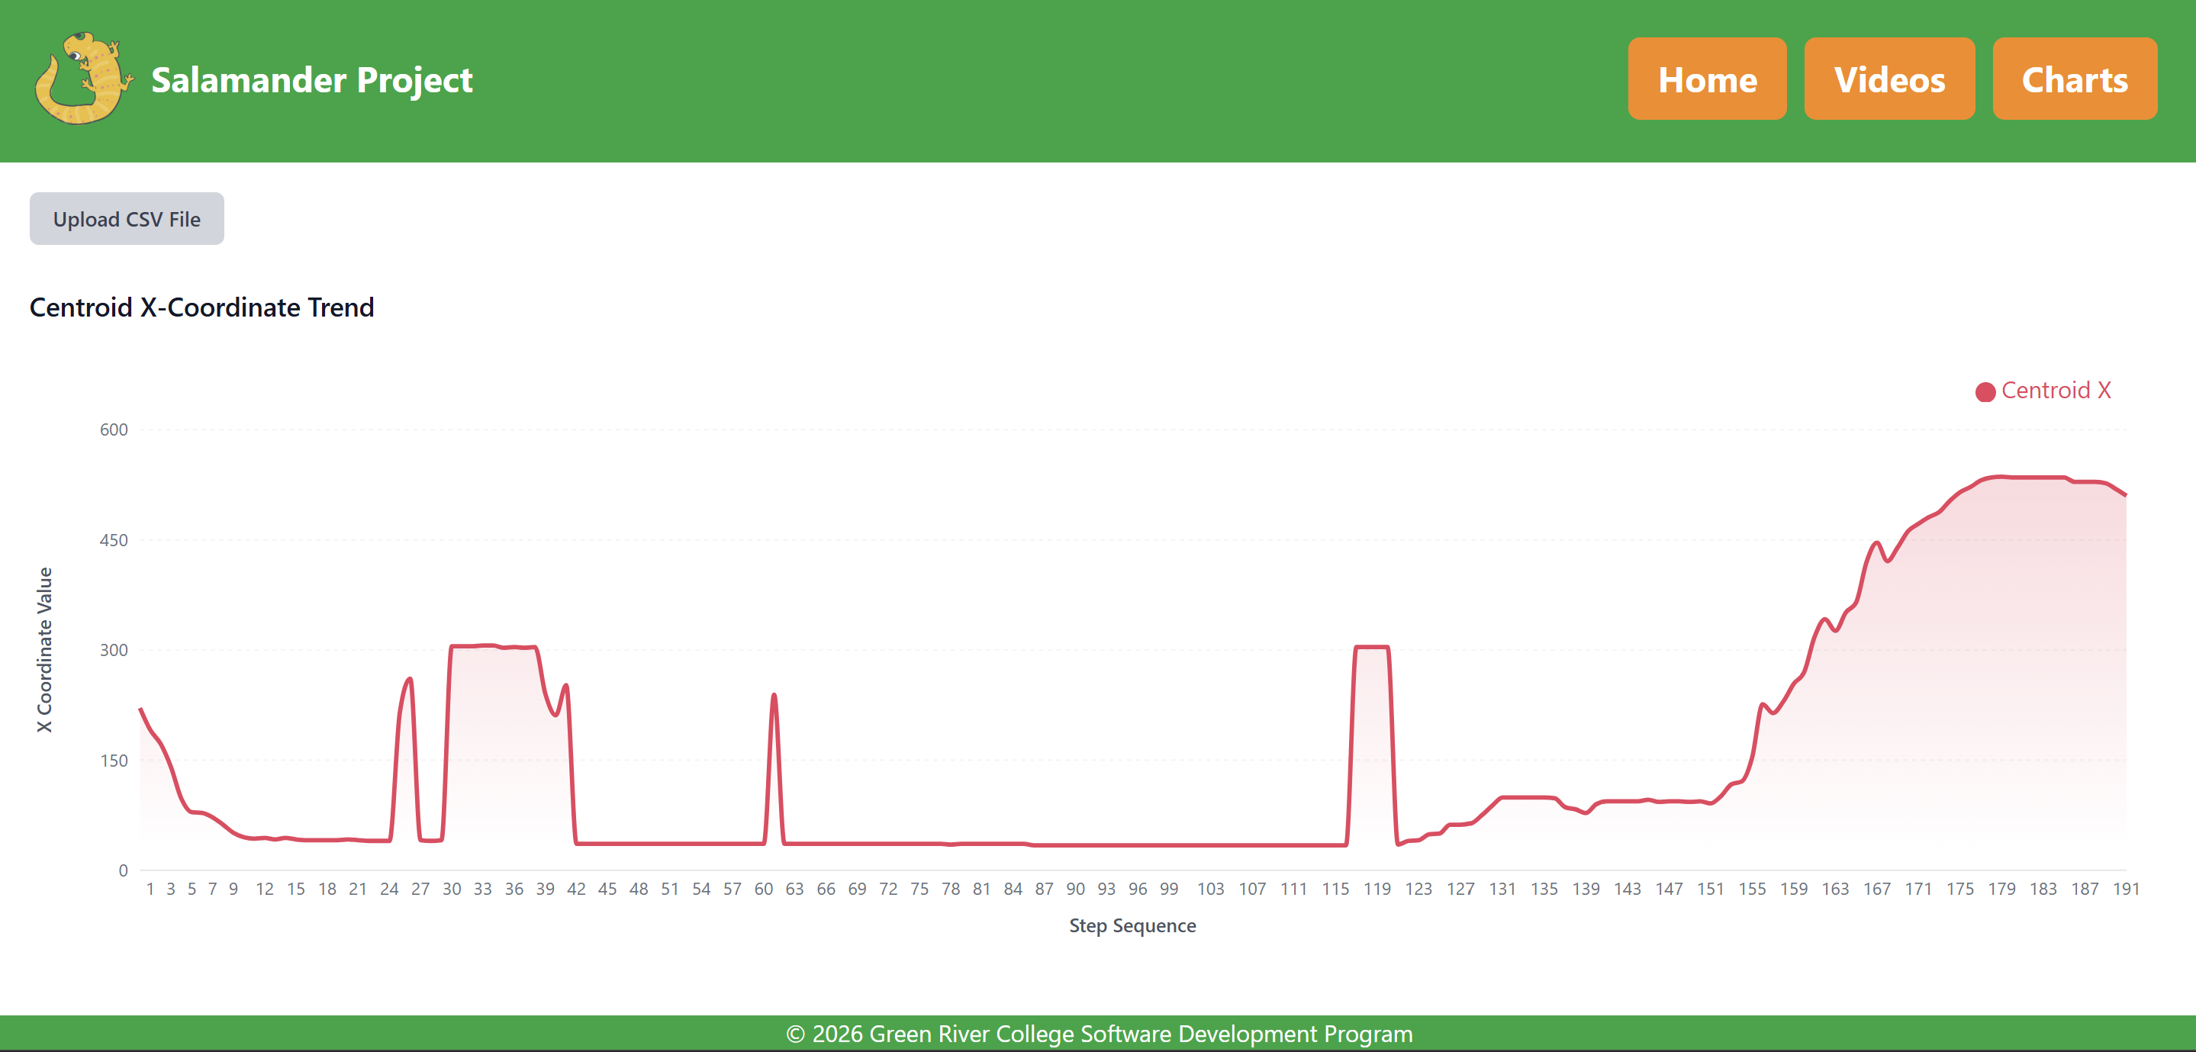
Task: Click x-axis tick label 179
Action: pyautogui.click(x=2001, y=890)
